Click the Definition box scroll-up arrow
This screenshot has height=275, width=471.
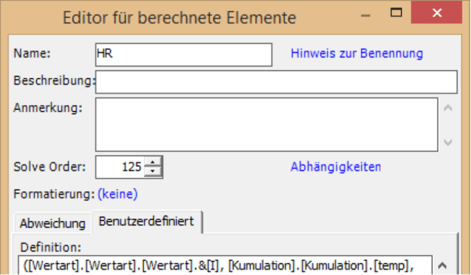click(x=442, y=265)
